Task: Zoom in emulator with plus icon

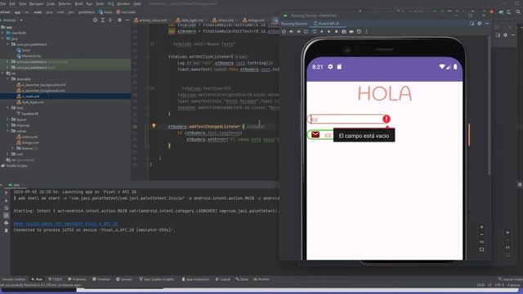Action: point(481,227)
